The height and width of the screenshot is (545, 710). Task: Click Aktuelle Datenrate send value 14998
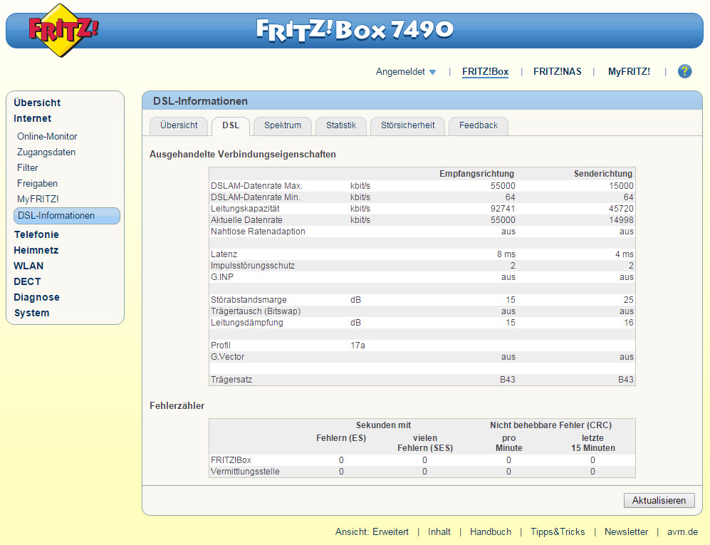[621, 219]
